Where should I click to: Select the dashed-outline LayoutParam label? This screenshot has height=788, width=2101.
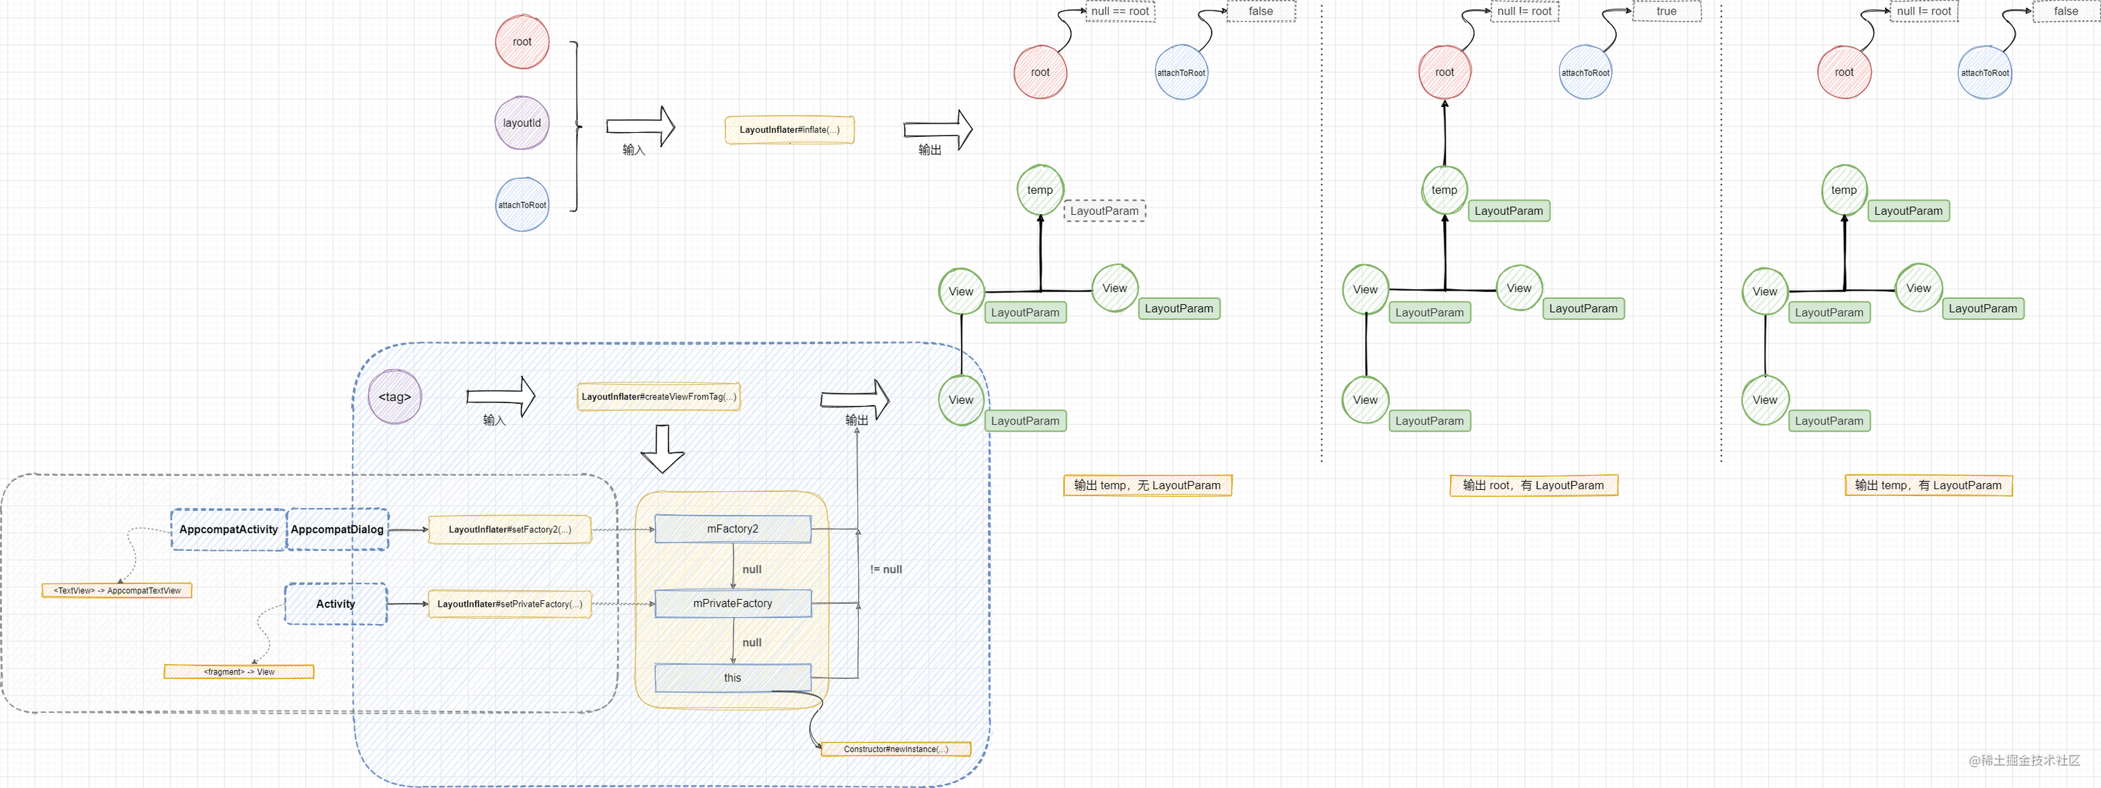pyautogui.click(x=1104, y=211)
